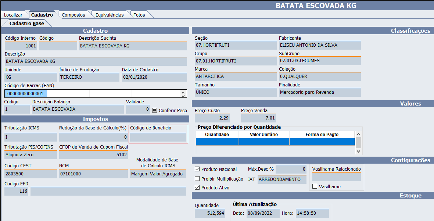Click the Preço Venda value field
This screenshot has width=434, height=221.
click(x=258, y=118)
